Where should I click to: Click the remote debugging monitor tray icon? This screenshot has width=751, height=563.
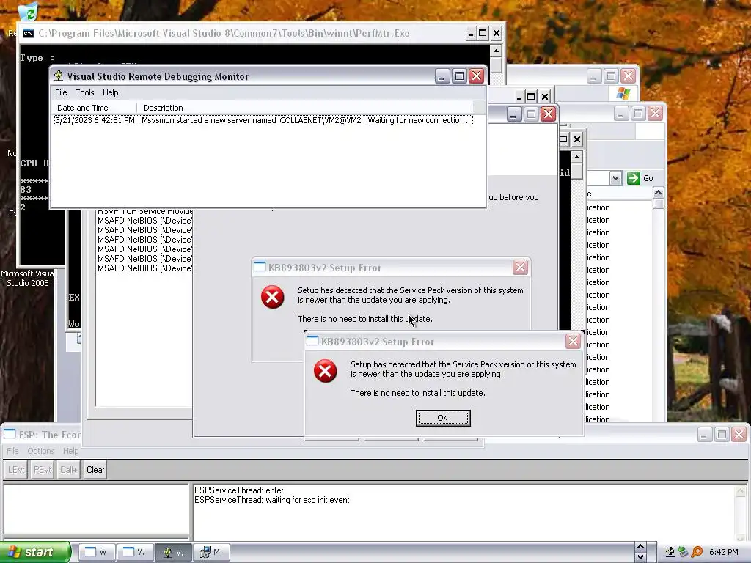tap(670, 552)
